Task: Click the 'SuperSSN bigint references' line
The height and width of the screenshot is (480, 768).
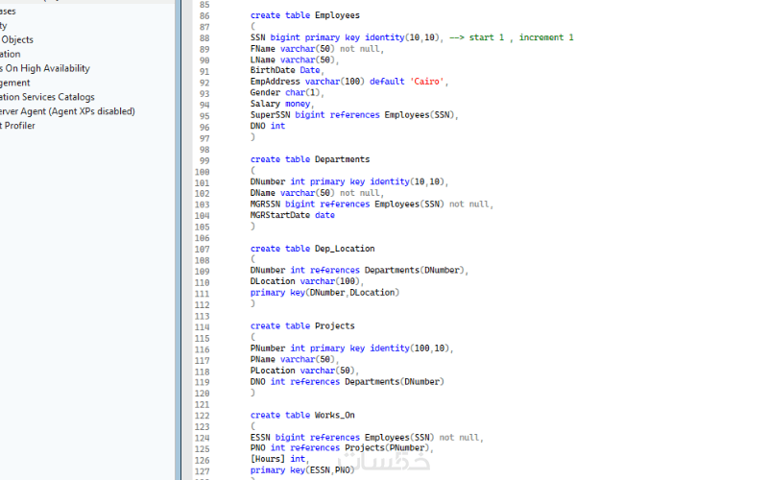Action: pyautogui.click(x=354, y=115)
